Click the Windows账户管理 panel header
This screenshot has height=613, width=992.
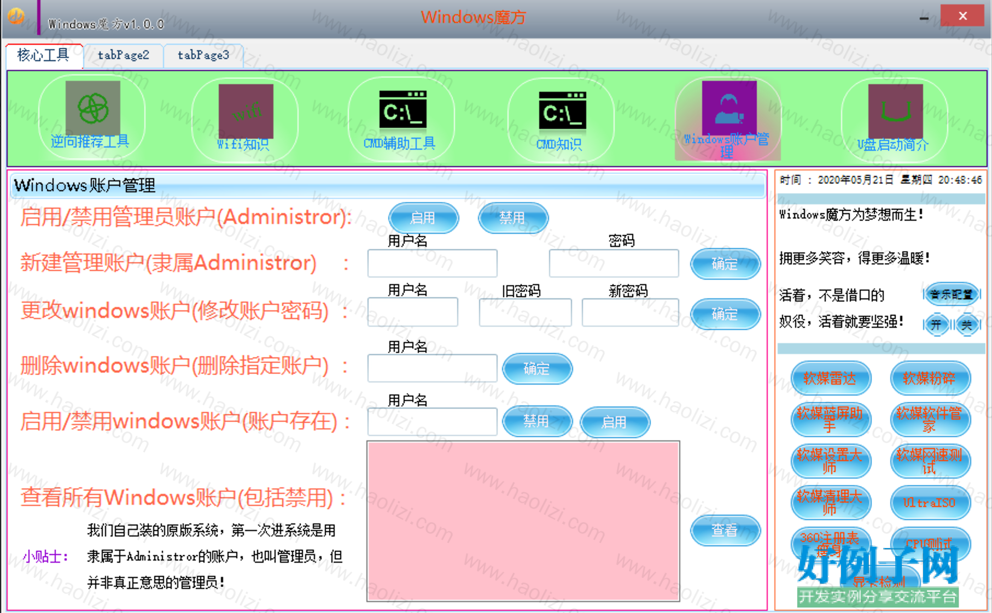click(x=388, y=186)
